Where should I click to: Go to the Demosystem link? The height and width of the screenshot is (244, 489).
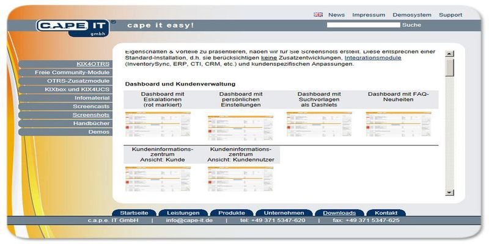[412, 15]
